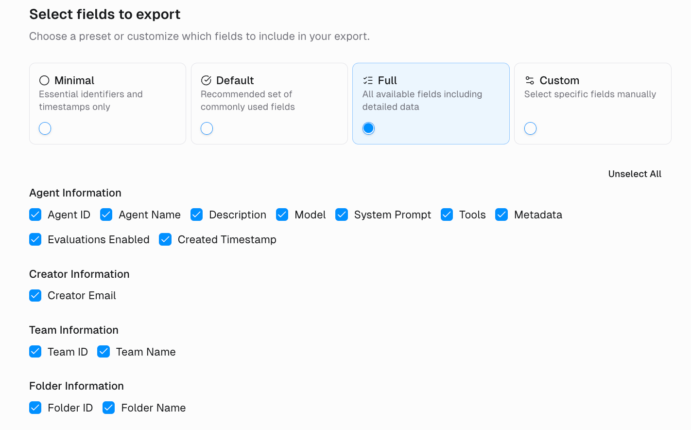691x430 pixels.
Task: Click 'Select specific fields manually' text
Action: coord(590,94)
